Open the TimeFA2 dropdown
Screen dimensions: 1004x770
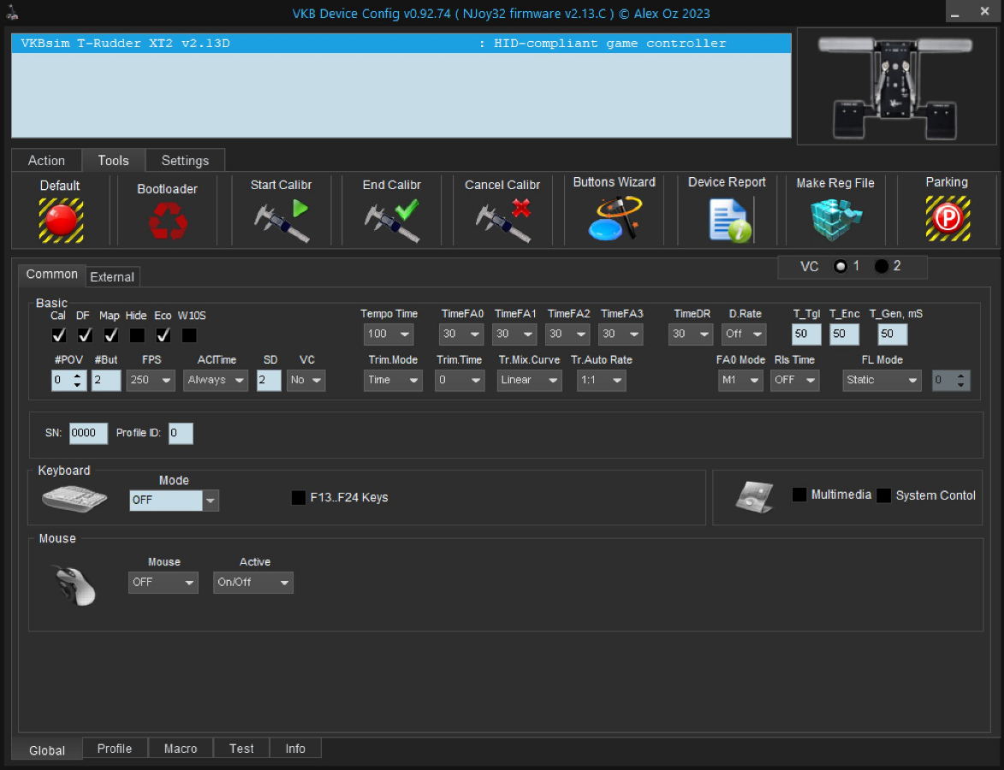click(x=567, y=335)
